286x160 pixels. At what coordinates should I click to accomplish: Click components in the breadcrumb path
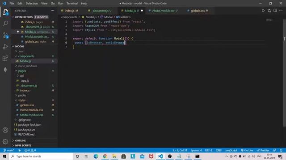point(69,17)
